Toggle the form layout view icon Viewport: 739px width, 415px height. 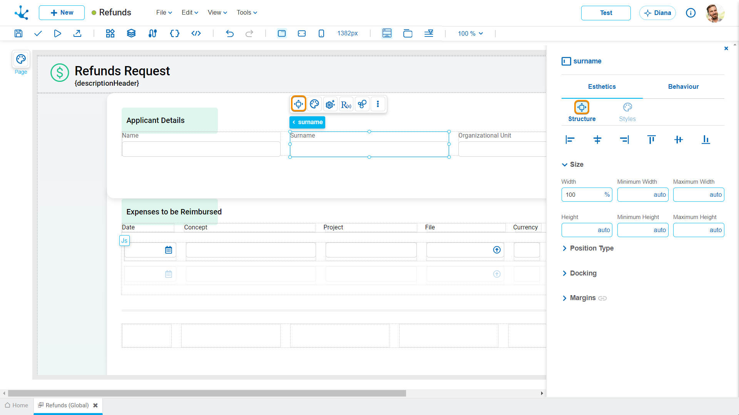387,33
